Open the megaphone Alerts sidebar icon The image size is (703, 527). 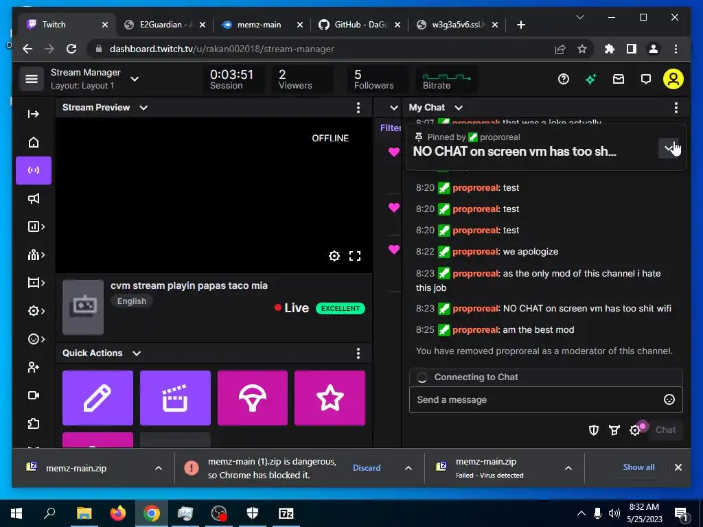coord(34,198)
